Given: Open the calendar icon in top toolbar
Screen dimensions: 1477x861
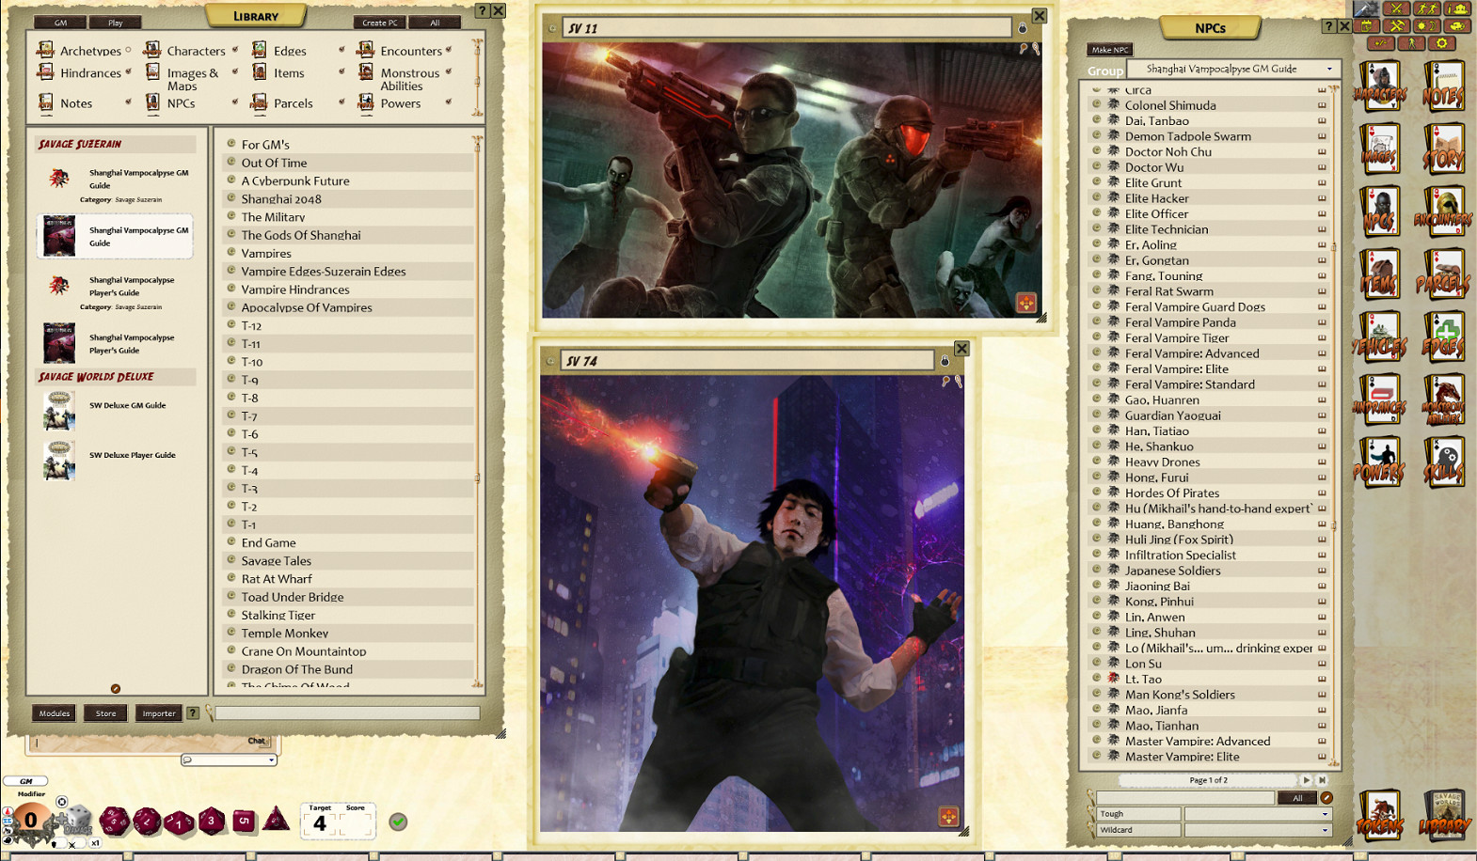Looking at the screenshot, I should [x=1367, y=26].
